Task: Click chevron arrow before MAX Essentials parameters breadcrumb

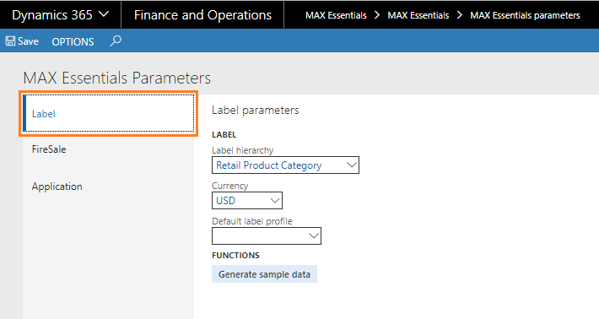Action: point(460,15)
